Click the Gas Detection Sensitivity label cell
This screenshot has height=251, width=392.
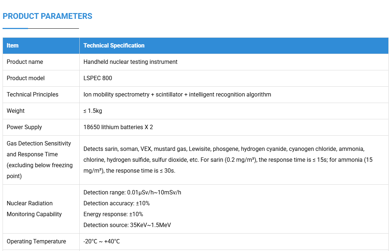coord(41,160)
